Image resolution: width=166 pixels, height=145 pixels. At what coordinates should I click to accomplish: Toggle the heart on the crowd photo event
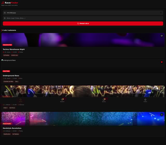[162, 88]
